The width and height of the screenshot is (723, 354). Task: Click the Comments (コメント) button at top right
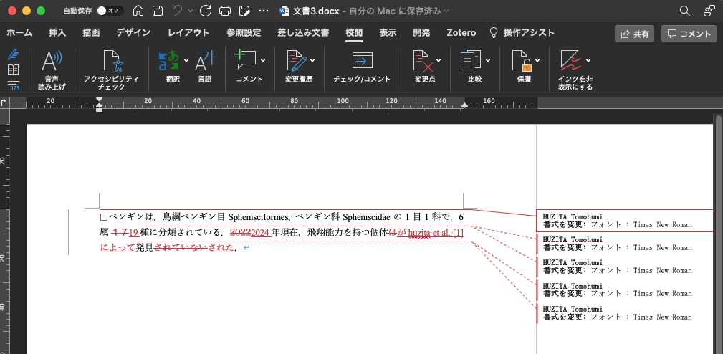tap(689, 34)
